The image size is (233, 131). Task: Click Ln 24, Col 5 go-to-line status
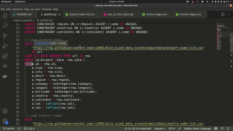pyautogui.click(x=138, y=128)
